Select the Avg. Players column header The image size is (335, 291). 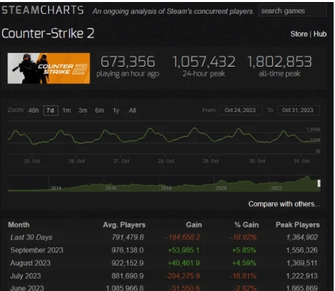pos(124,225)
